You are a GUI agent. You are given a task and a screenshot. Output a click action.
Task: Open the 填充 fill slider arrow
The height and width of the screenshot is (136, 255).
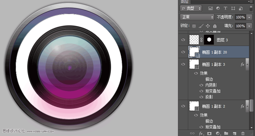coord(249,26)
